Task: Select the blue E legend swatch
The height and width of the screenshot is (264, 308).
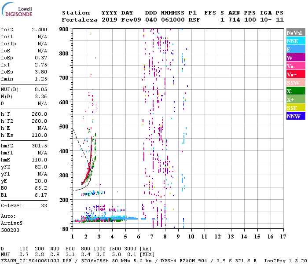Action: point(296,49)
